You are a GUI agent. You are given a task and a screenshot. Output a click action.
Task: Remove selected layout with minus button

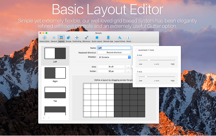point(49,118)
